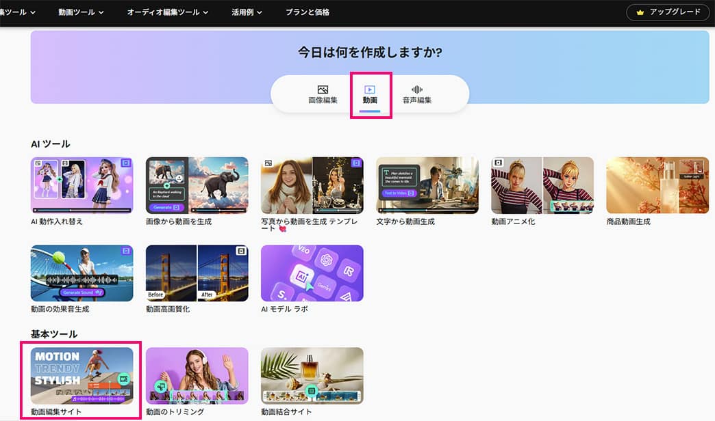The height and width of the screenshot is (421, 715).
Task: Open the 動画アニメ化 thumbnail
Action: click(x=542, y=185)
